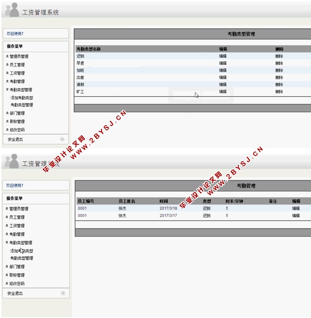Click 张杰 name in 2017/3/18 row

point(122,208)
